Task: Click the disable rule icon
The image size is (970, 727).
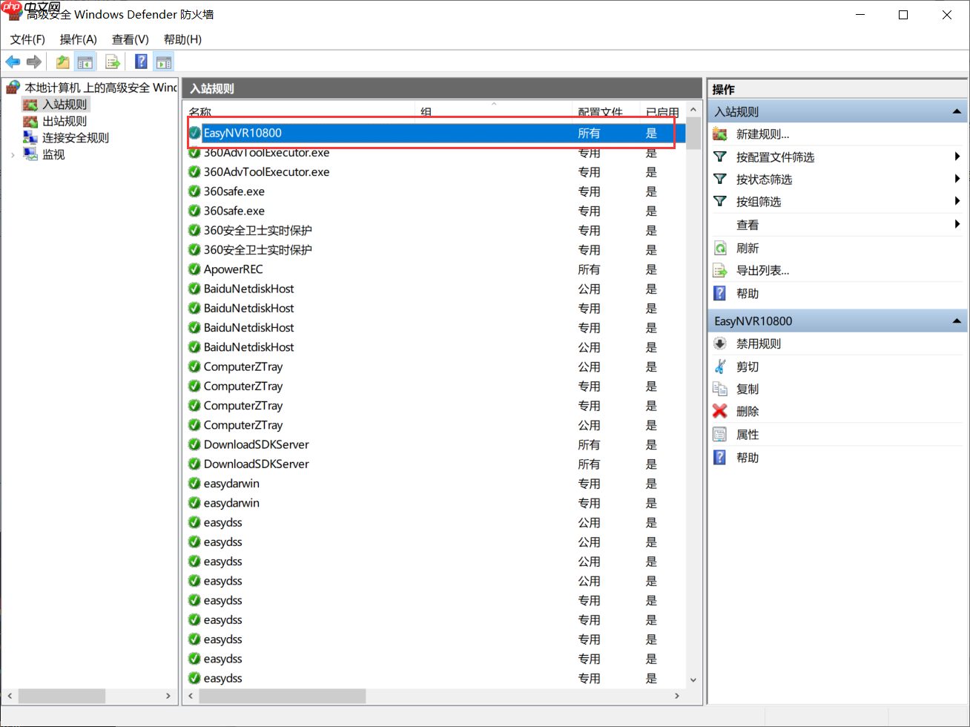Action: 719,343
